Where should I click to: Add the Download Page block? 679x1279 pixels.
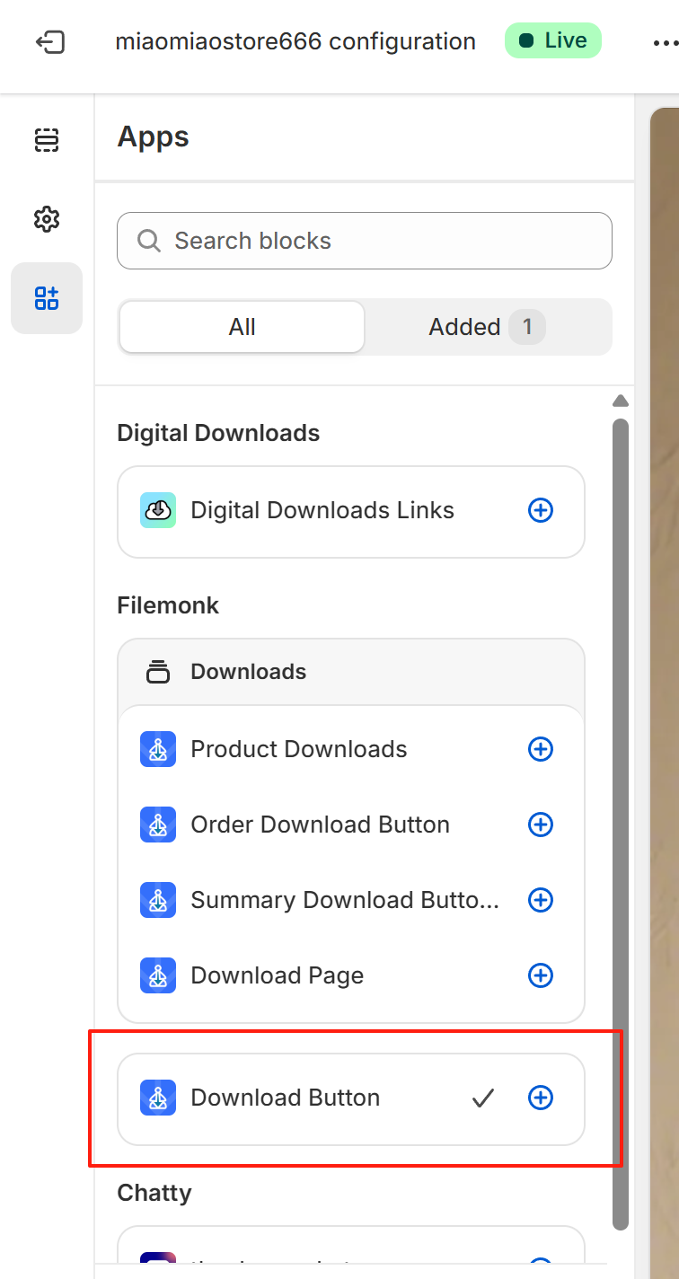541,975
